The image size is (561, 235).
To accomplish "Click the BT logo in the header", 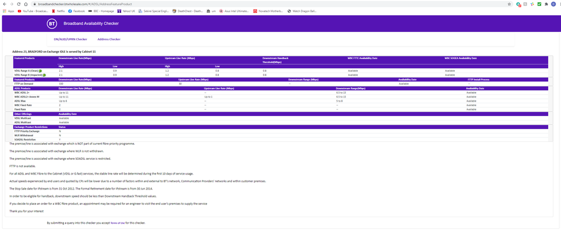I will coord(52,24).
